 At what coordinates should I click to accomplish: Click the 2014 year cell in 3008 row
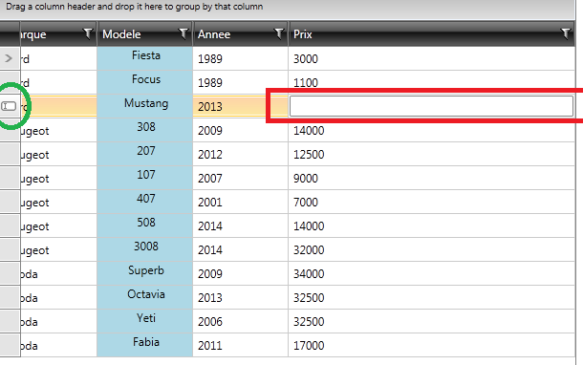[240, 249]
